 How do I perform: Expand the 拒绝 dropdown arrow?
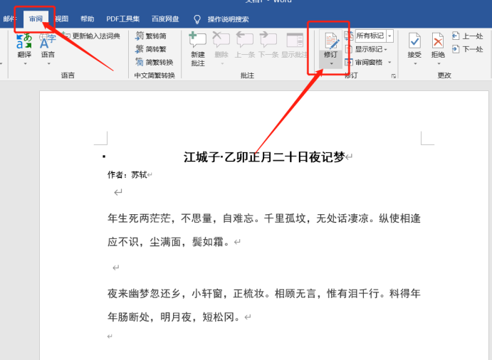coord(439,63)
